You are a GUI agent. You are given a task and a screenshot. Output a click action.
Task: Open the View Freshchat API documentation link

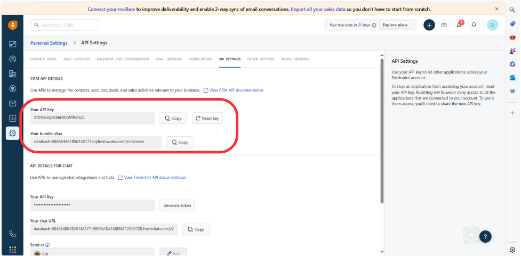point(152,177)
